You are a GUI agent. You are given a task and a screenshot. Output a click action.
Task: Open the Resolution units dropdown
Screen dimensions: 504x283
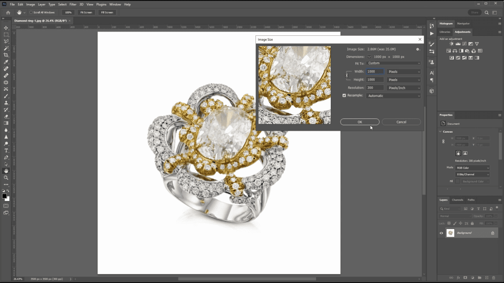click(x=404, y=87)
